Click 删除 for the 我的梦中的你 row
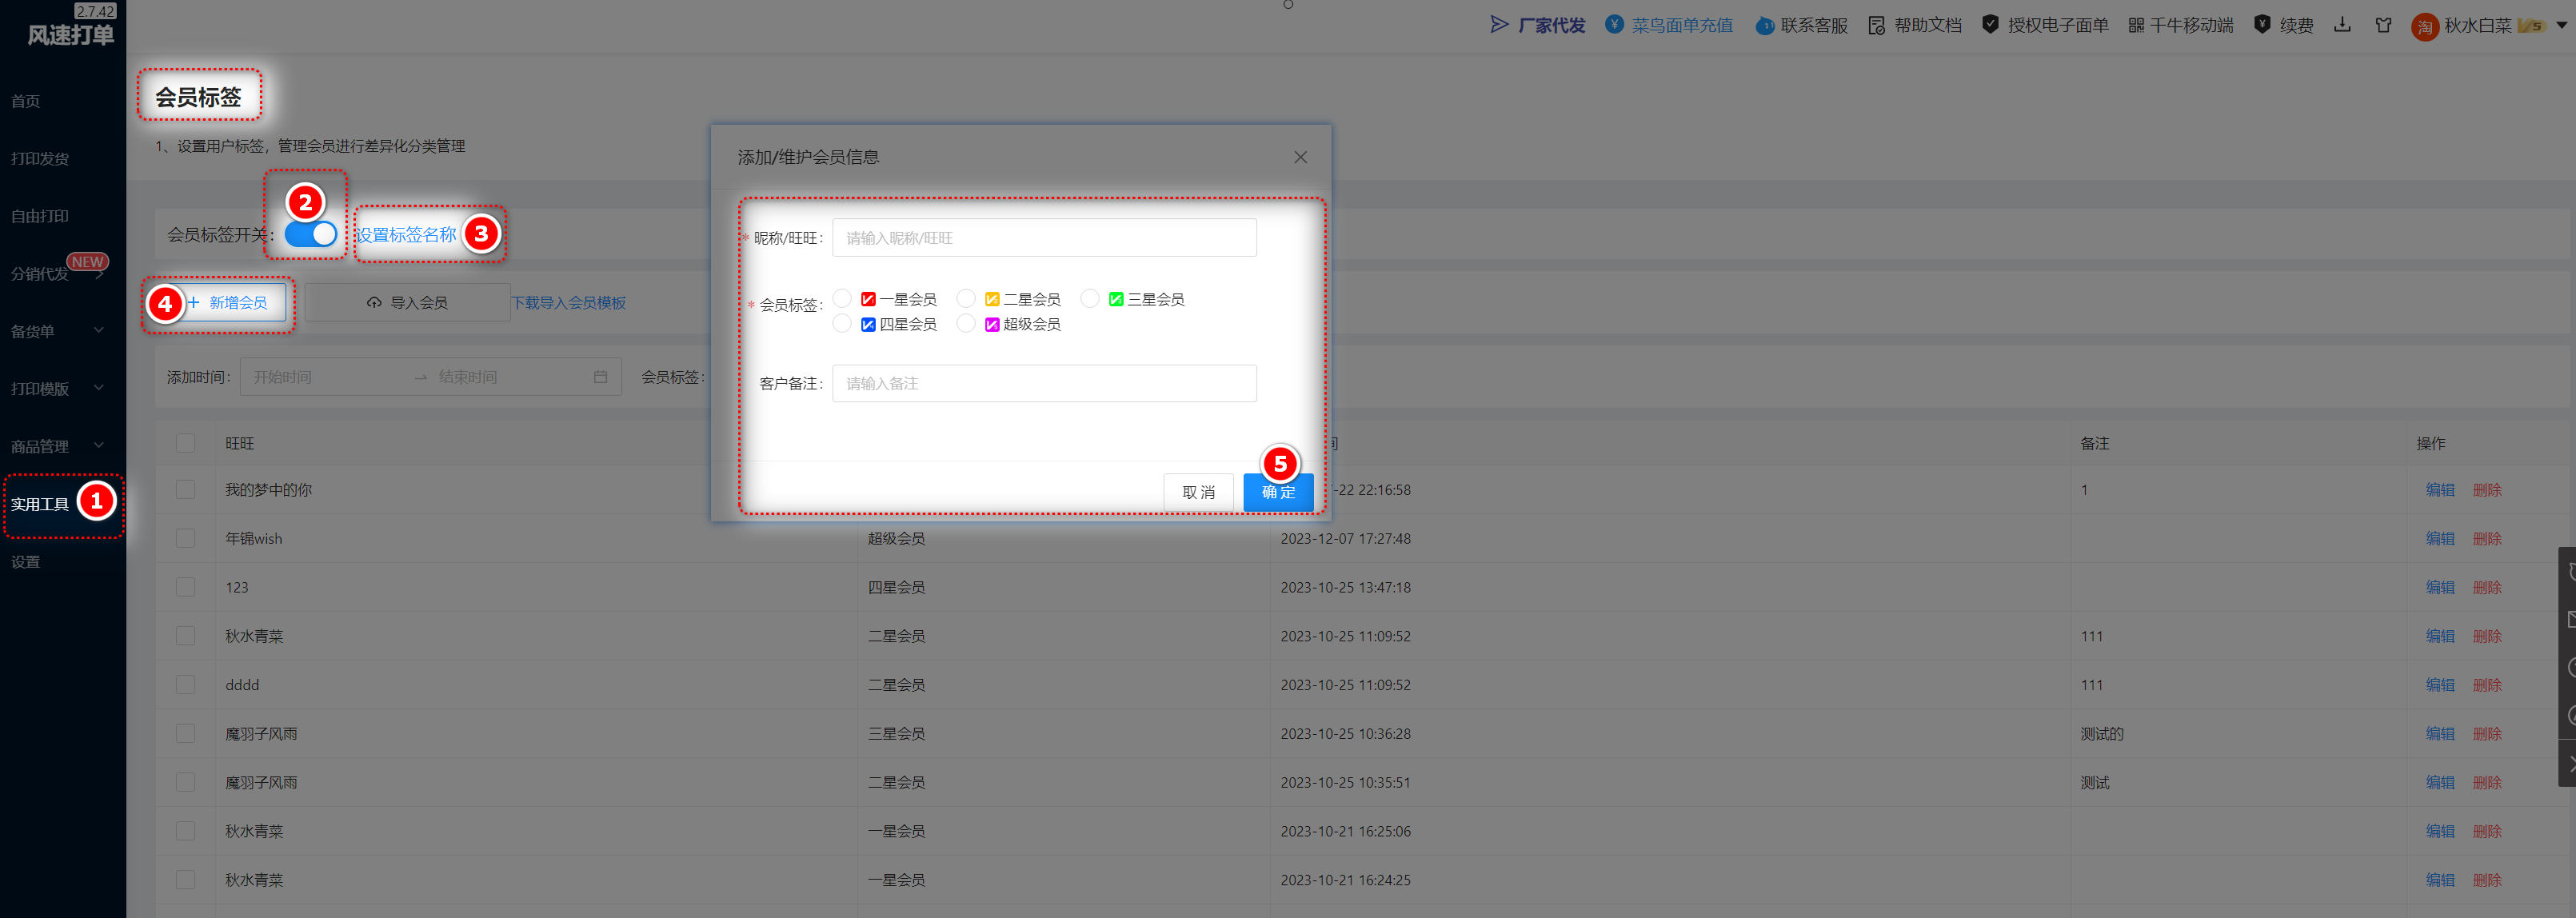The width and height of the screenshot is (2576, 918). (2487, 490)
